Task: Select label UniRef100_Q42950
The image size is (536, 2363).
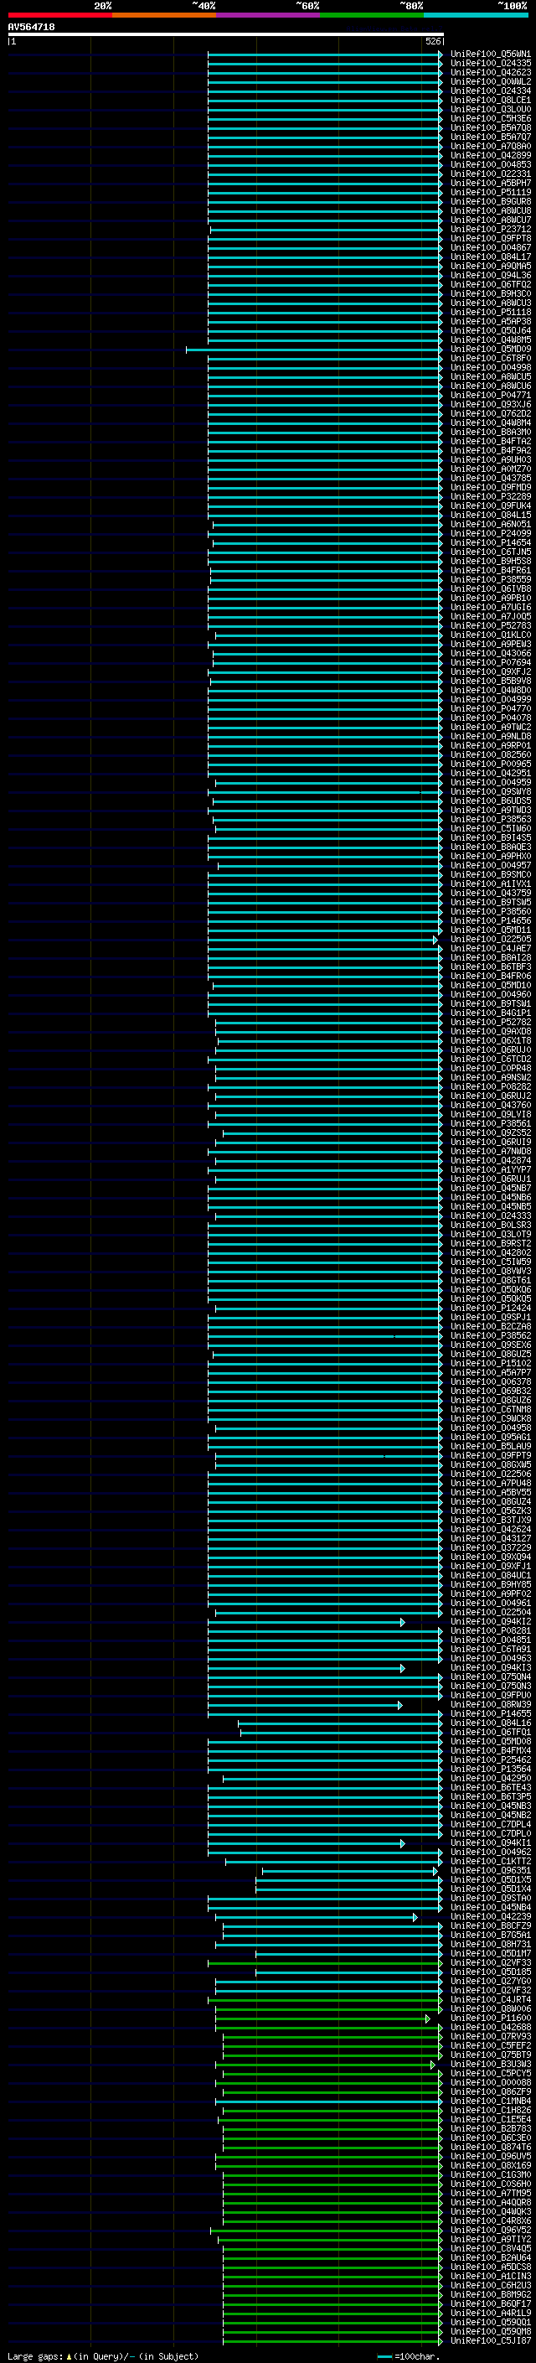Action: point(490,1780)
